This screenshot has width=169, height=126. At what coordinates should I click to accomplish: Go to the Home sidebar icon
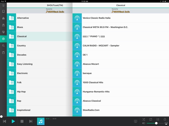[x=3, y=18]
